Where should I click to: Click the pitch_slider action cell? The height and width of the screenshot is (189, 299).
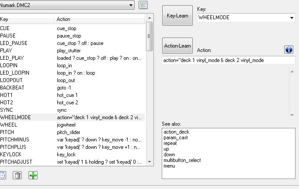[x=69, y=132]
